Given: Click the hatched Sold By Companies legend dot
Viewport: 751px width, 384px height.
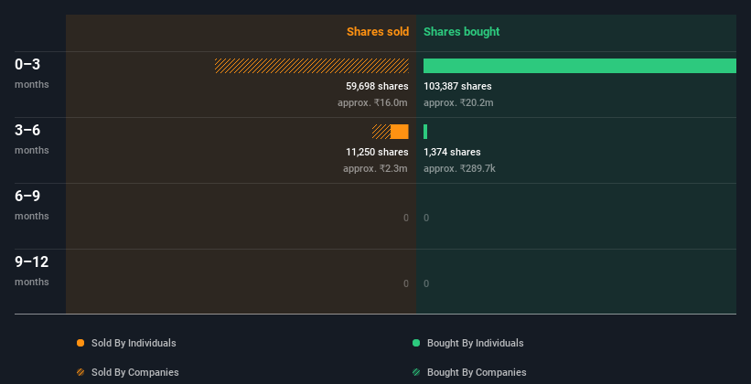Looking at the screenshot, I should tap(80, 372).
